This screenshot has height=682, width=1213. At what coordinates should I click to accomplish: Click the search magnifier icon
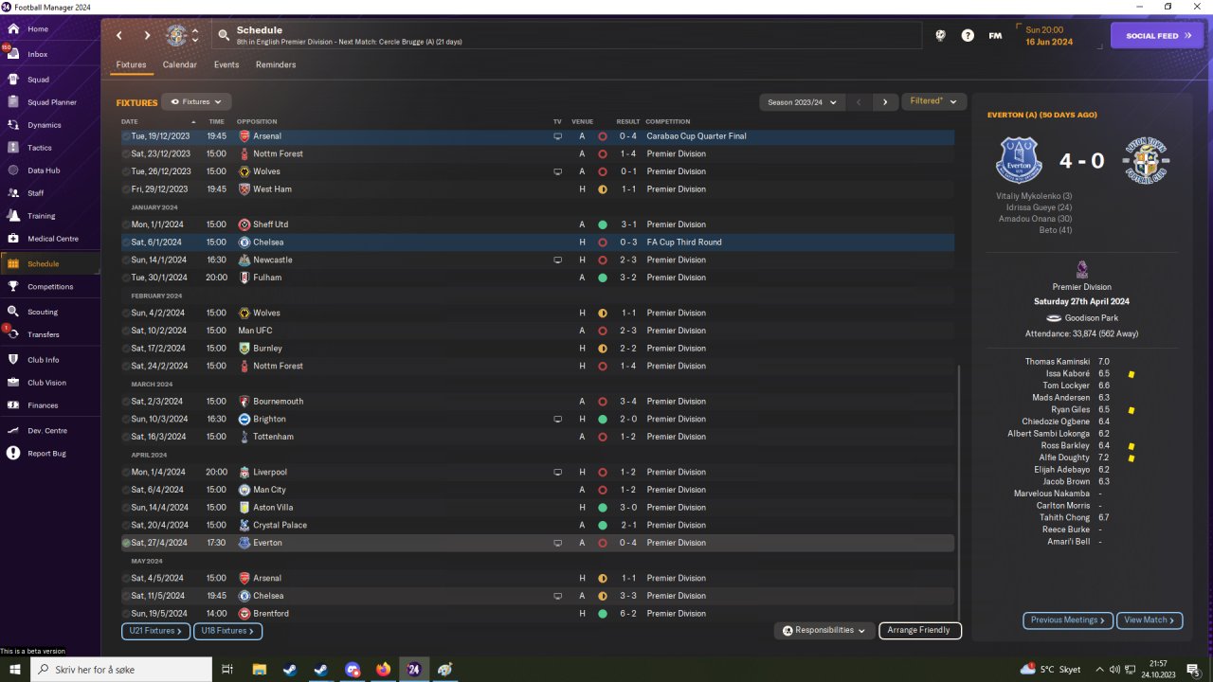224,36
